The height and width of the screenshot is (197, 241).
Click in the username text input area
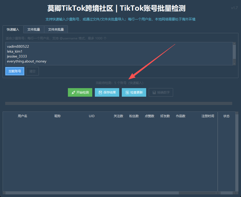pos(119,54)
